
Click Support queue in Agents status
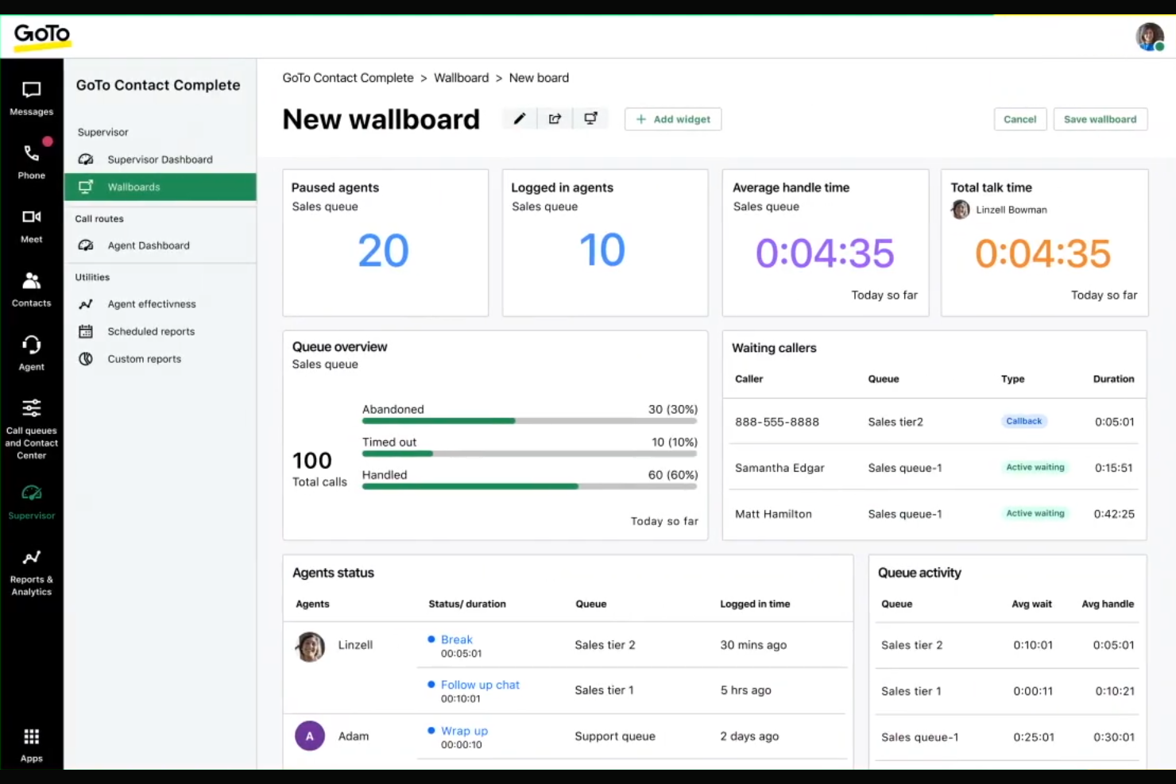[x=615, y=736]
